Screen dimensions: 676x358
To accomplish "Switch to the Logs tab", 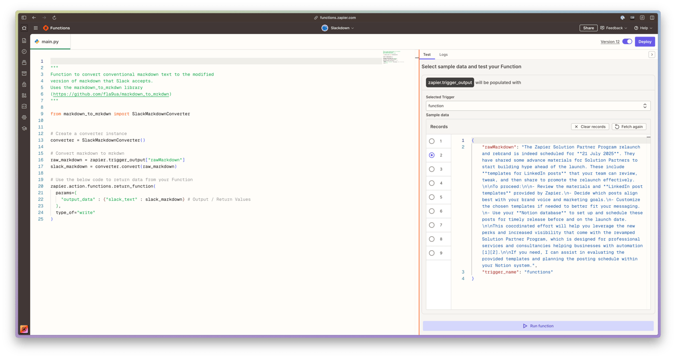I will [443, 54].
